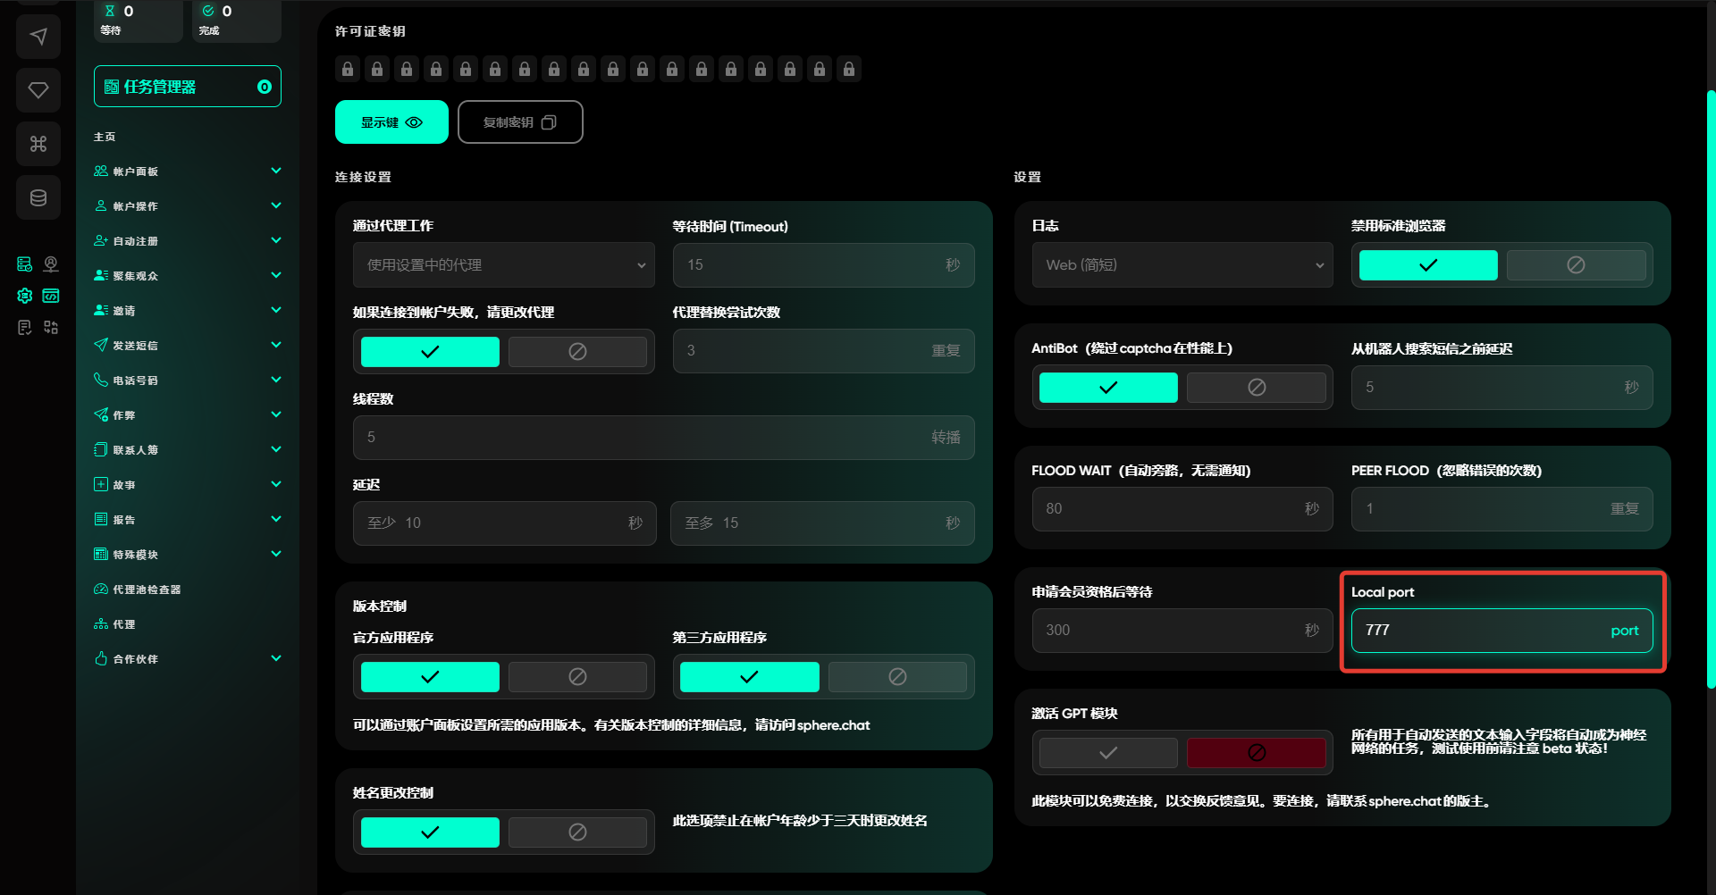Enable the 激活 GPT 模块 checkmark option
This screenshot has width=1716, height=895.
[x=1108, y=753]
